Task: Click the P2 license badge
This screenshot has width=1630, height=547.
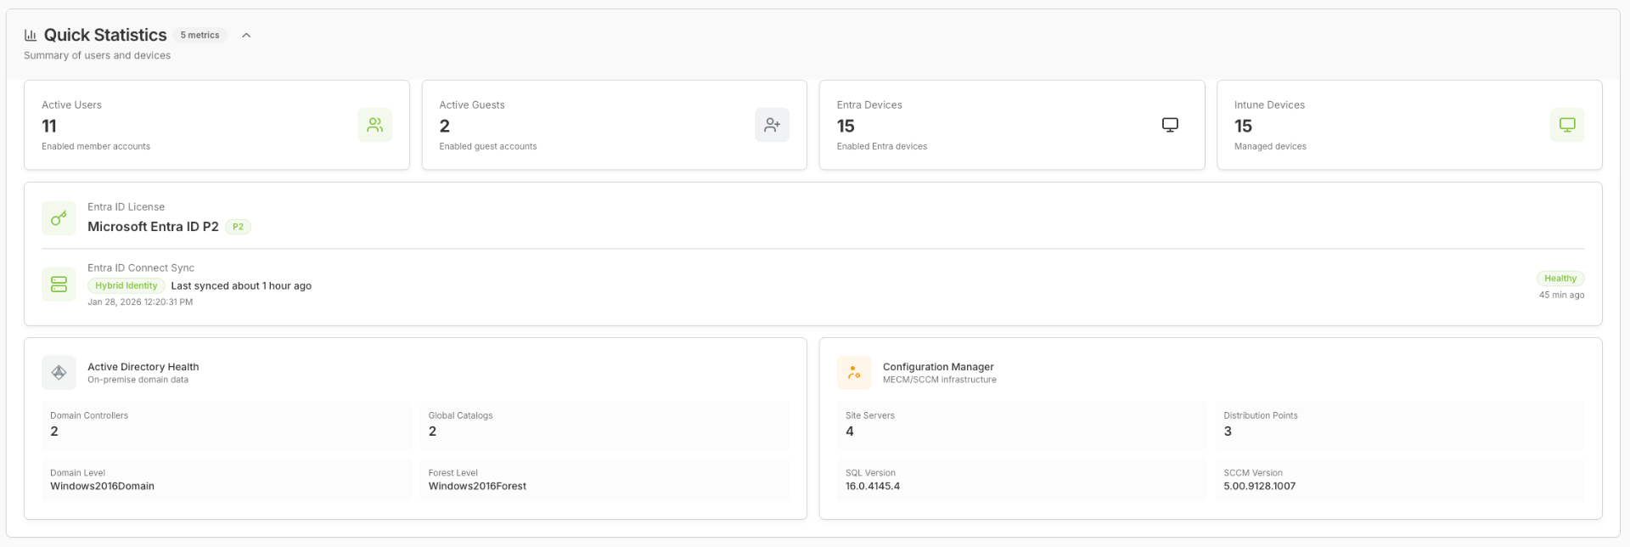Action: click(238, 227)
